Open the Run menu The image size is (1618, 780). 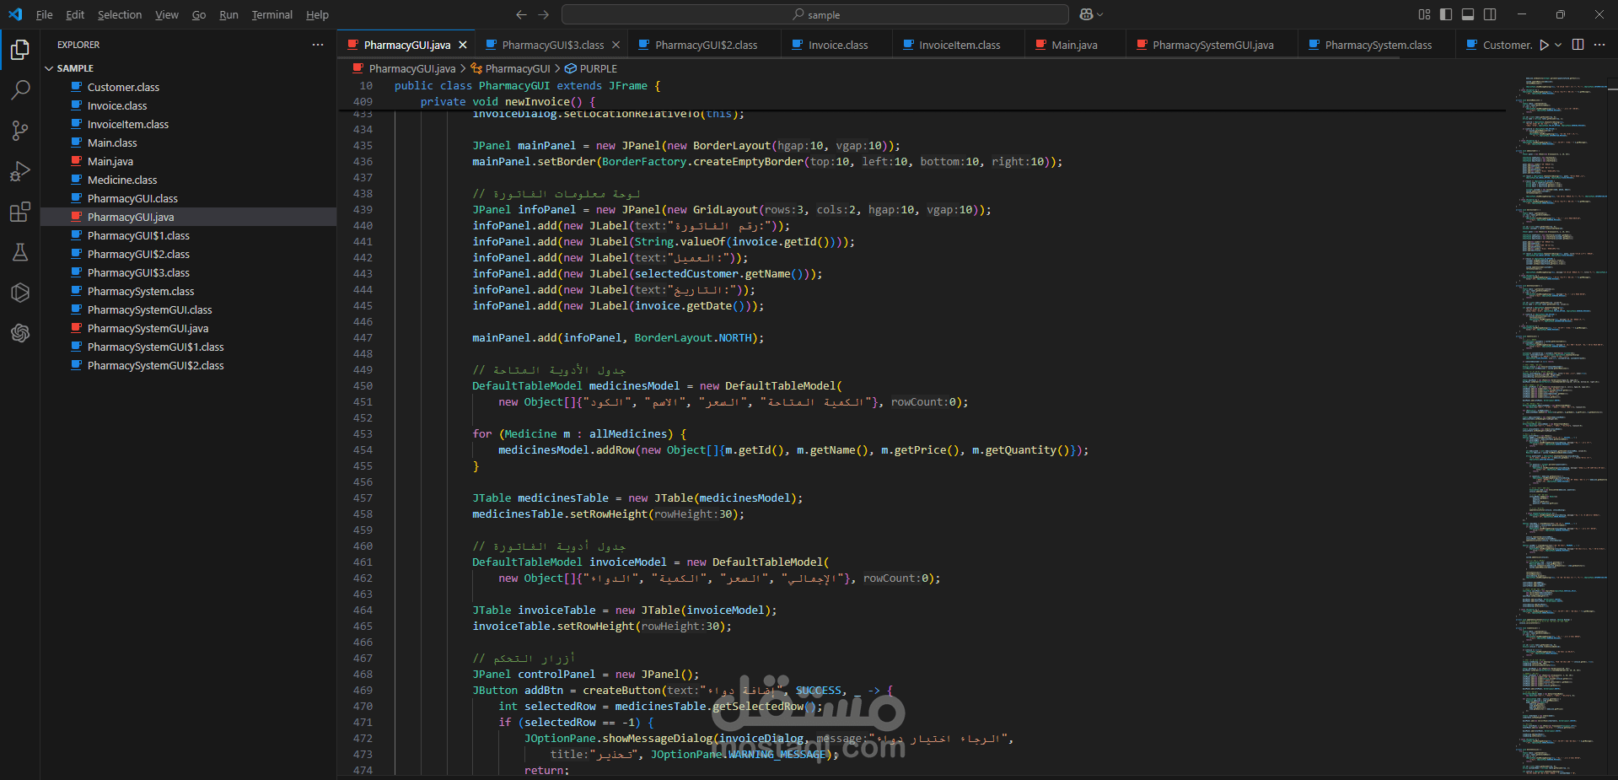click(x=228, y=14)
